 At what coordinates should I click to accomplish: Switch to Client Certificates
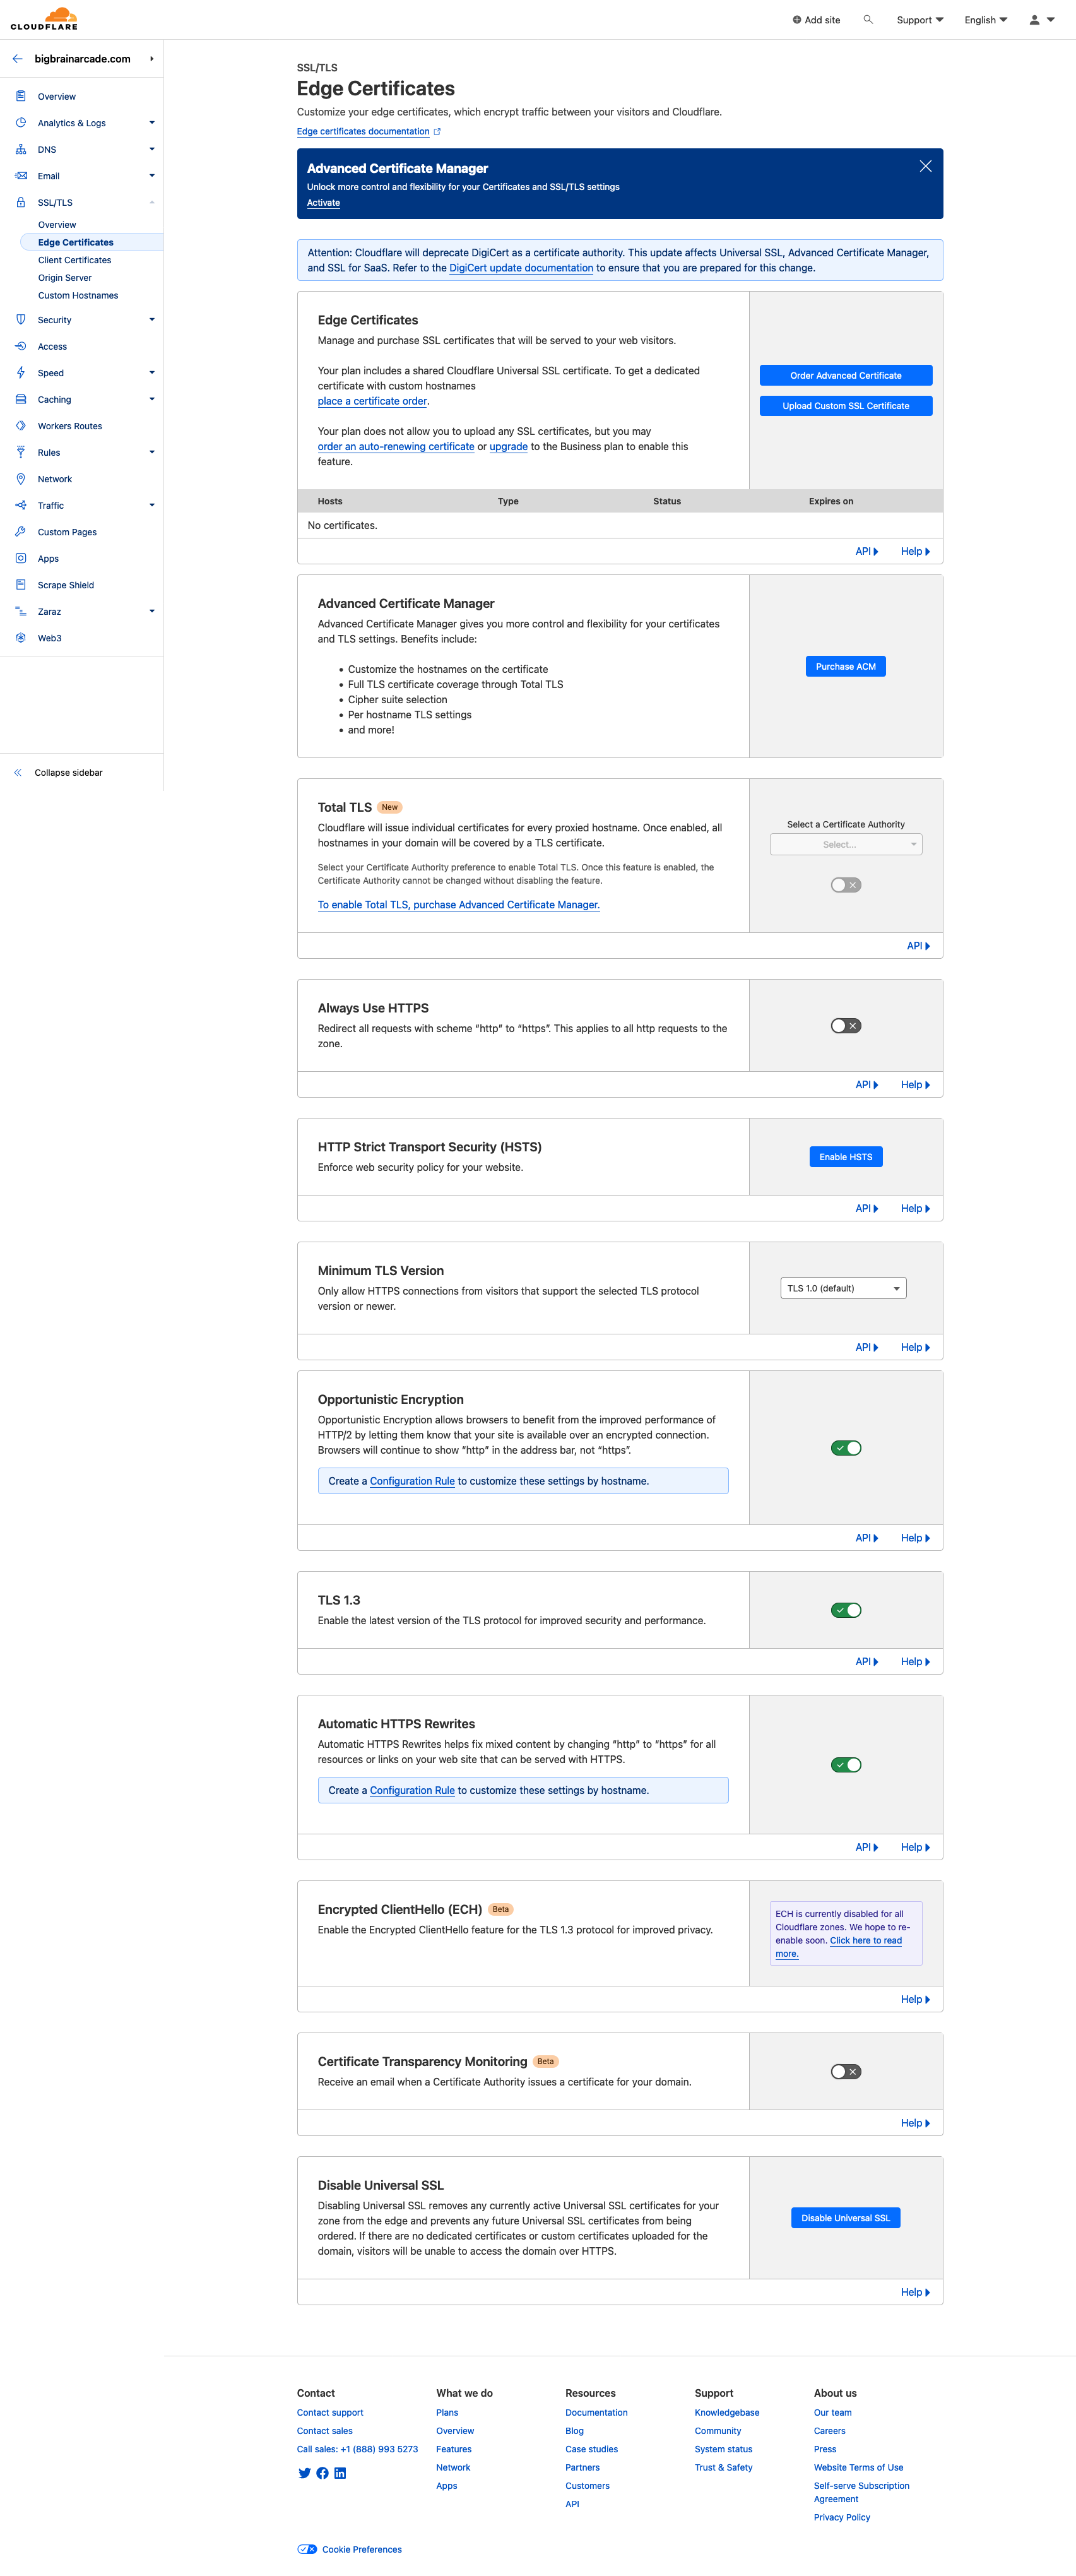pyautogui.click(x=74, y=260)
